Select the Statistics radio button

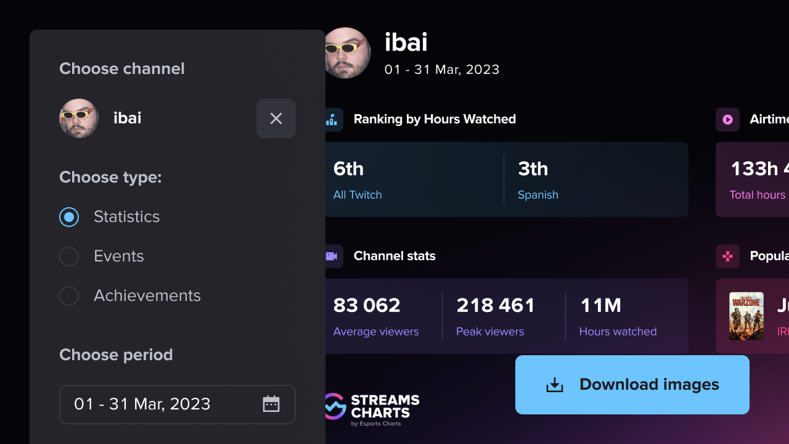[69, 216]
